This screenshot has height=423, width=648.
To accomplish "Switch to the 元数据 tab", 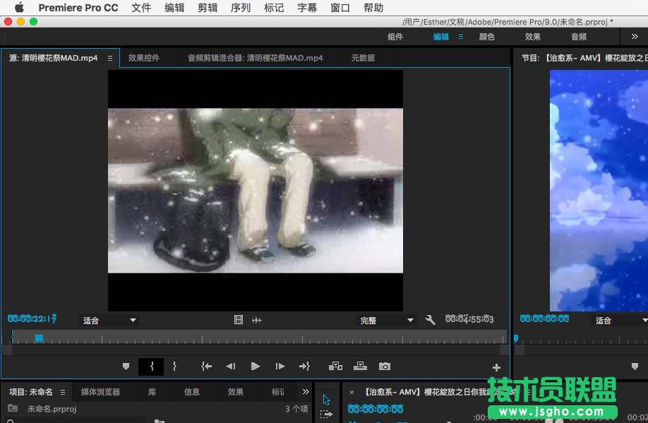I will (x=363, y=58).
